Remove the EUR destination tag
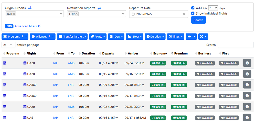The height and width of the screenshot is (121, 256). pos(77,14)
